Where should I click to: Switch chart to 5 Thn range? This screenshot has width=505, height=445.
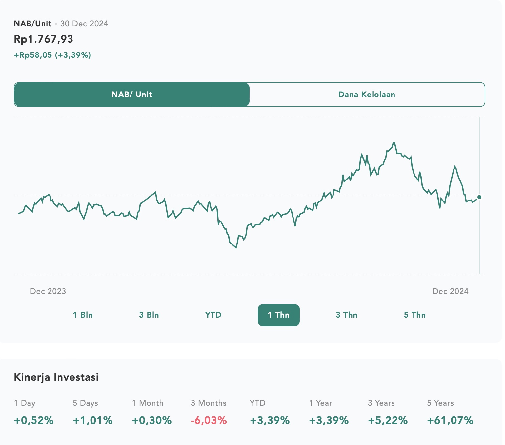[414, 315]
